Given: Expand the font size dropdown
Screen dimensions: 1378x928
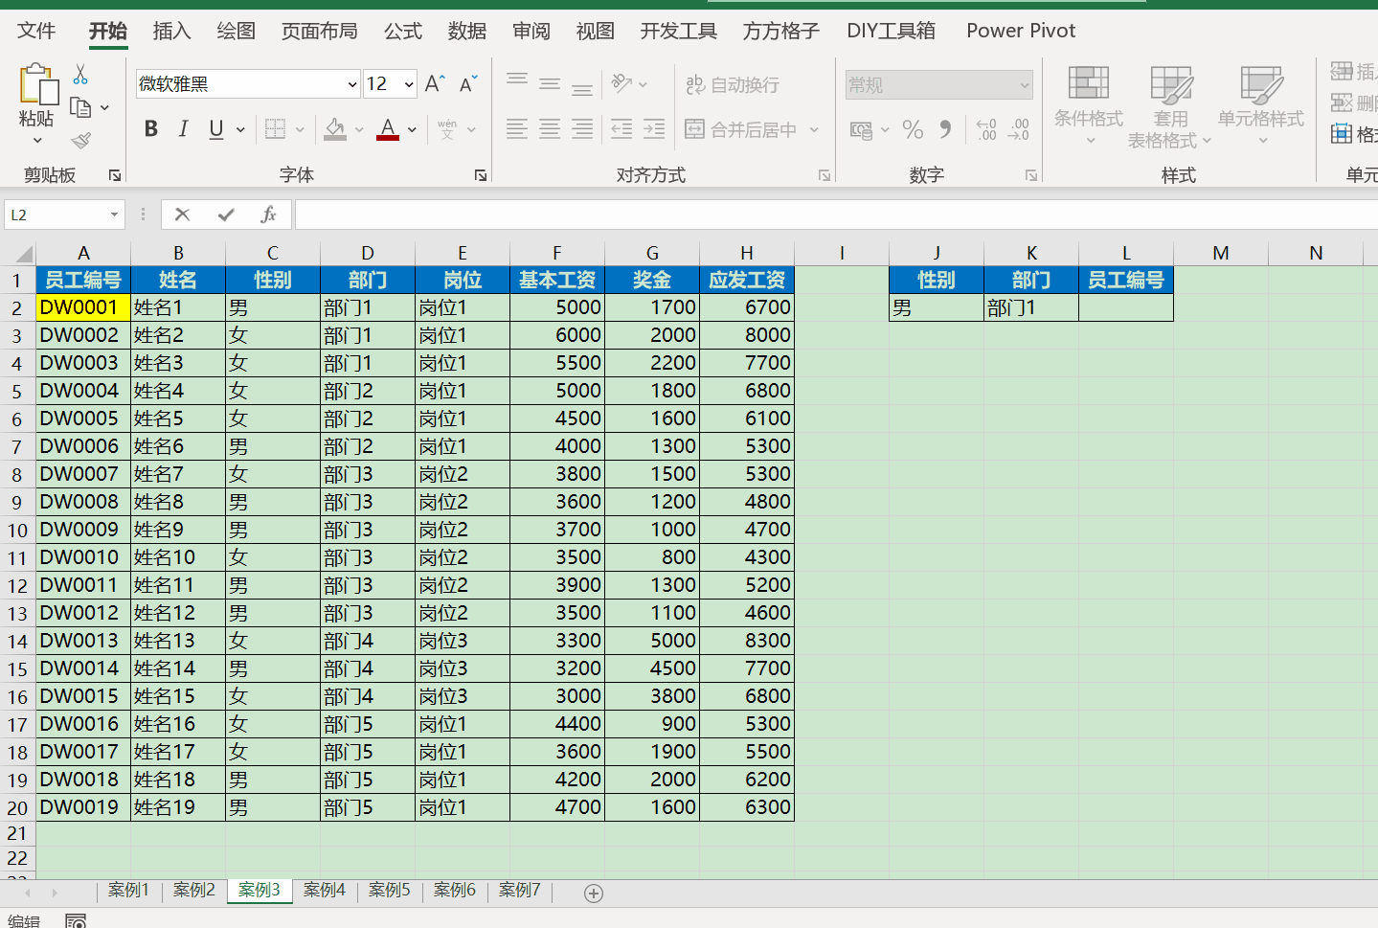Looking at the screenshot, I should point(409,84).
